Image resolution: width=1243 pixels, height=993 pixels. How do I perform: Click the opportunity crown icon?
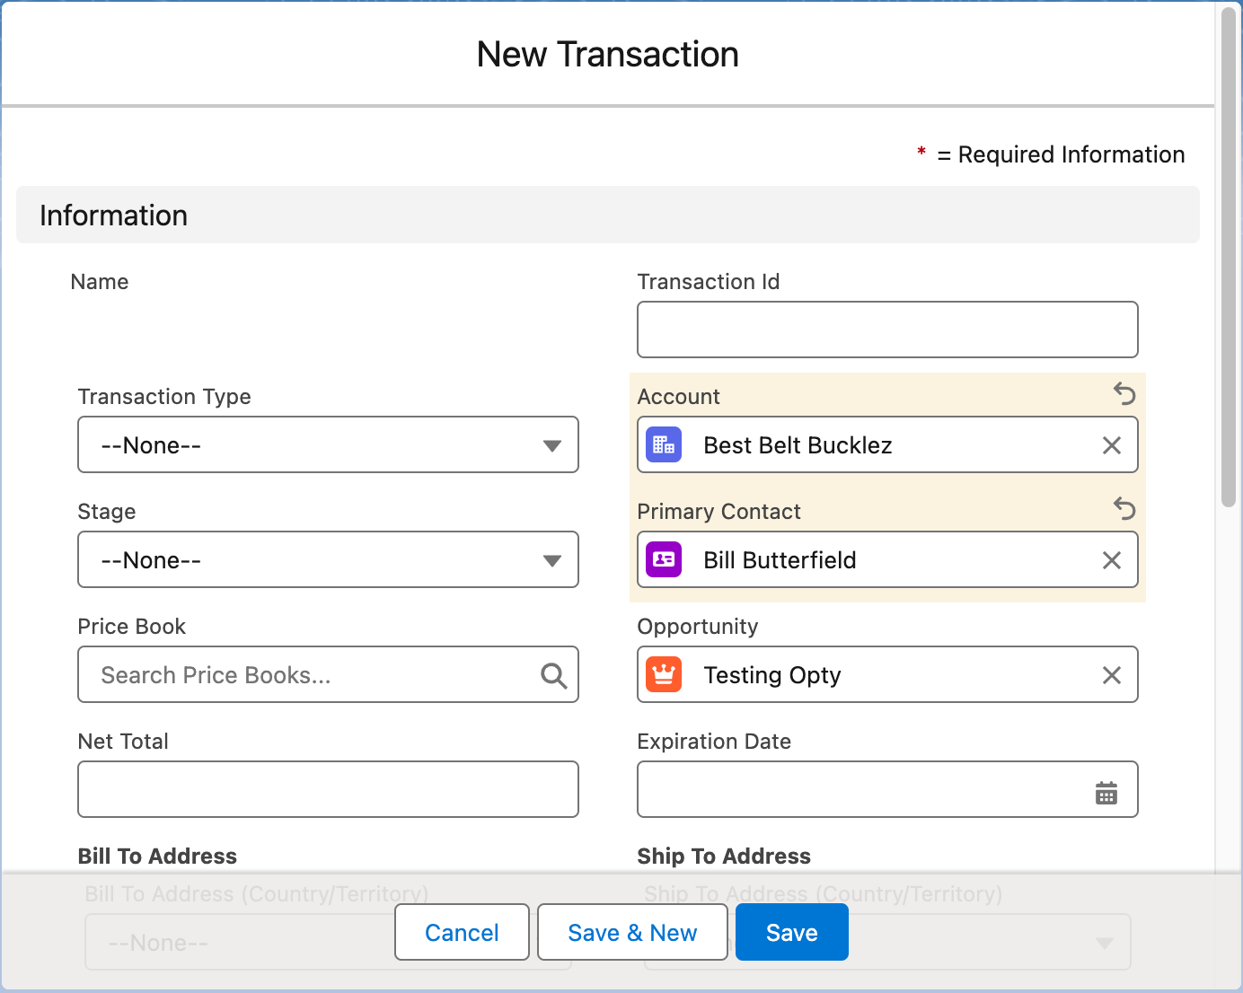click(664, 675)
